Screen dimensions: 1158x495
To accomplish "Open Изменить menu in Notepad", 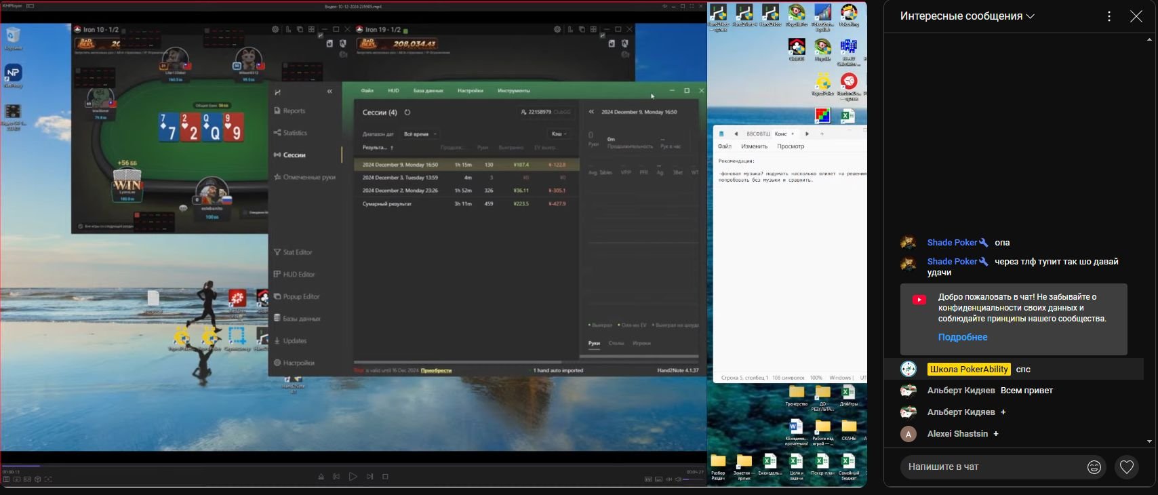I will click(755, 146).
